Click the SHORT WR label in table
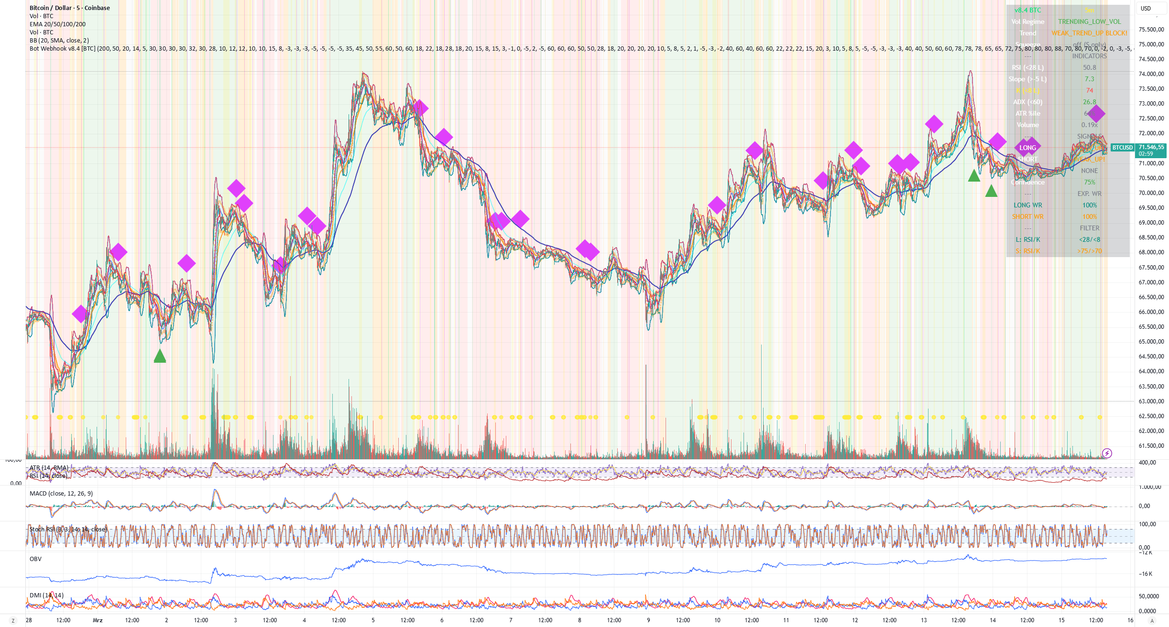 point(1027,216)
